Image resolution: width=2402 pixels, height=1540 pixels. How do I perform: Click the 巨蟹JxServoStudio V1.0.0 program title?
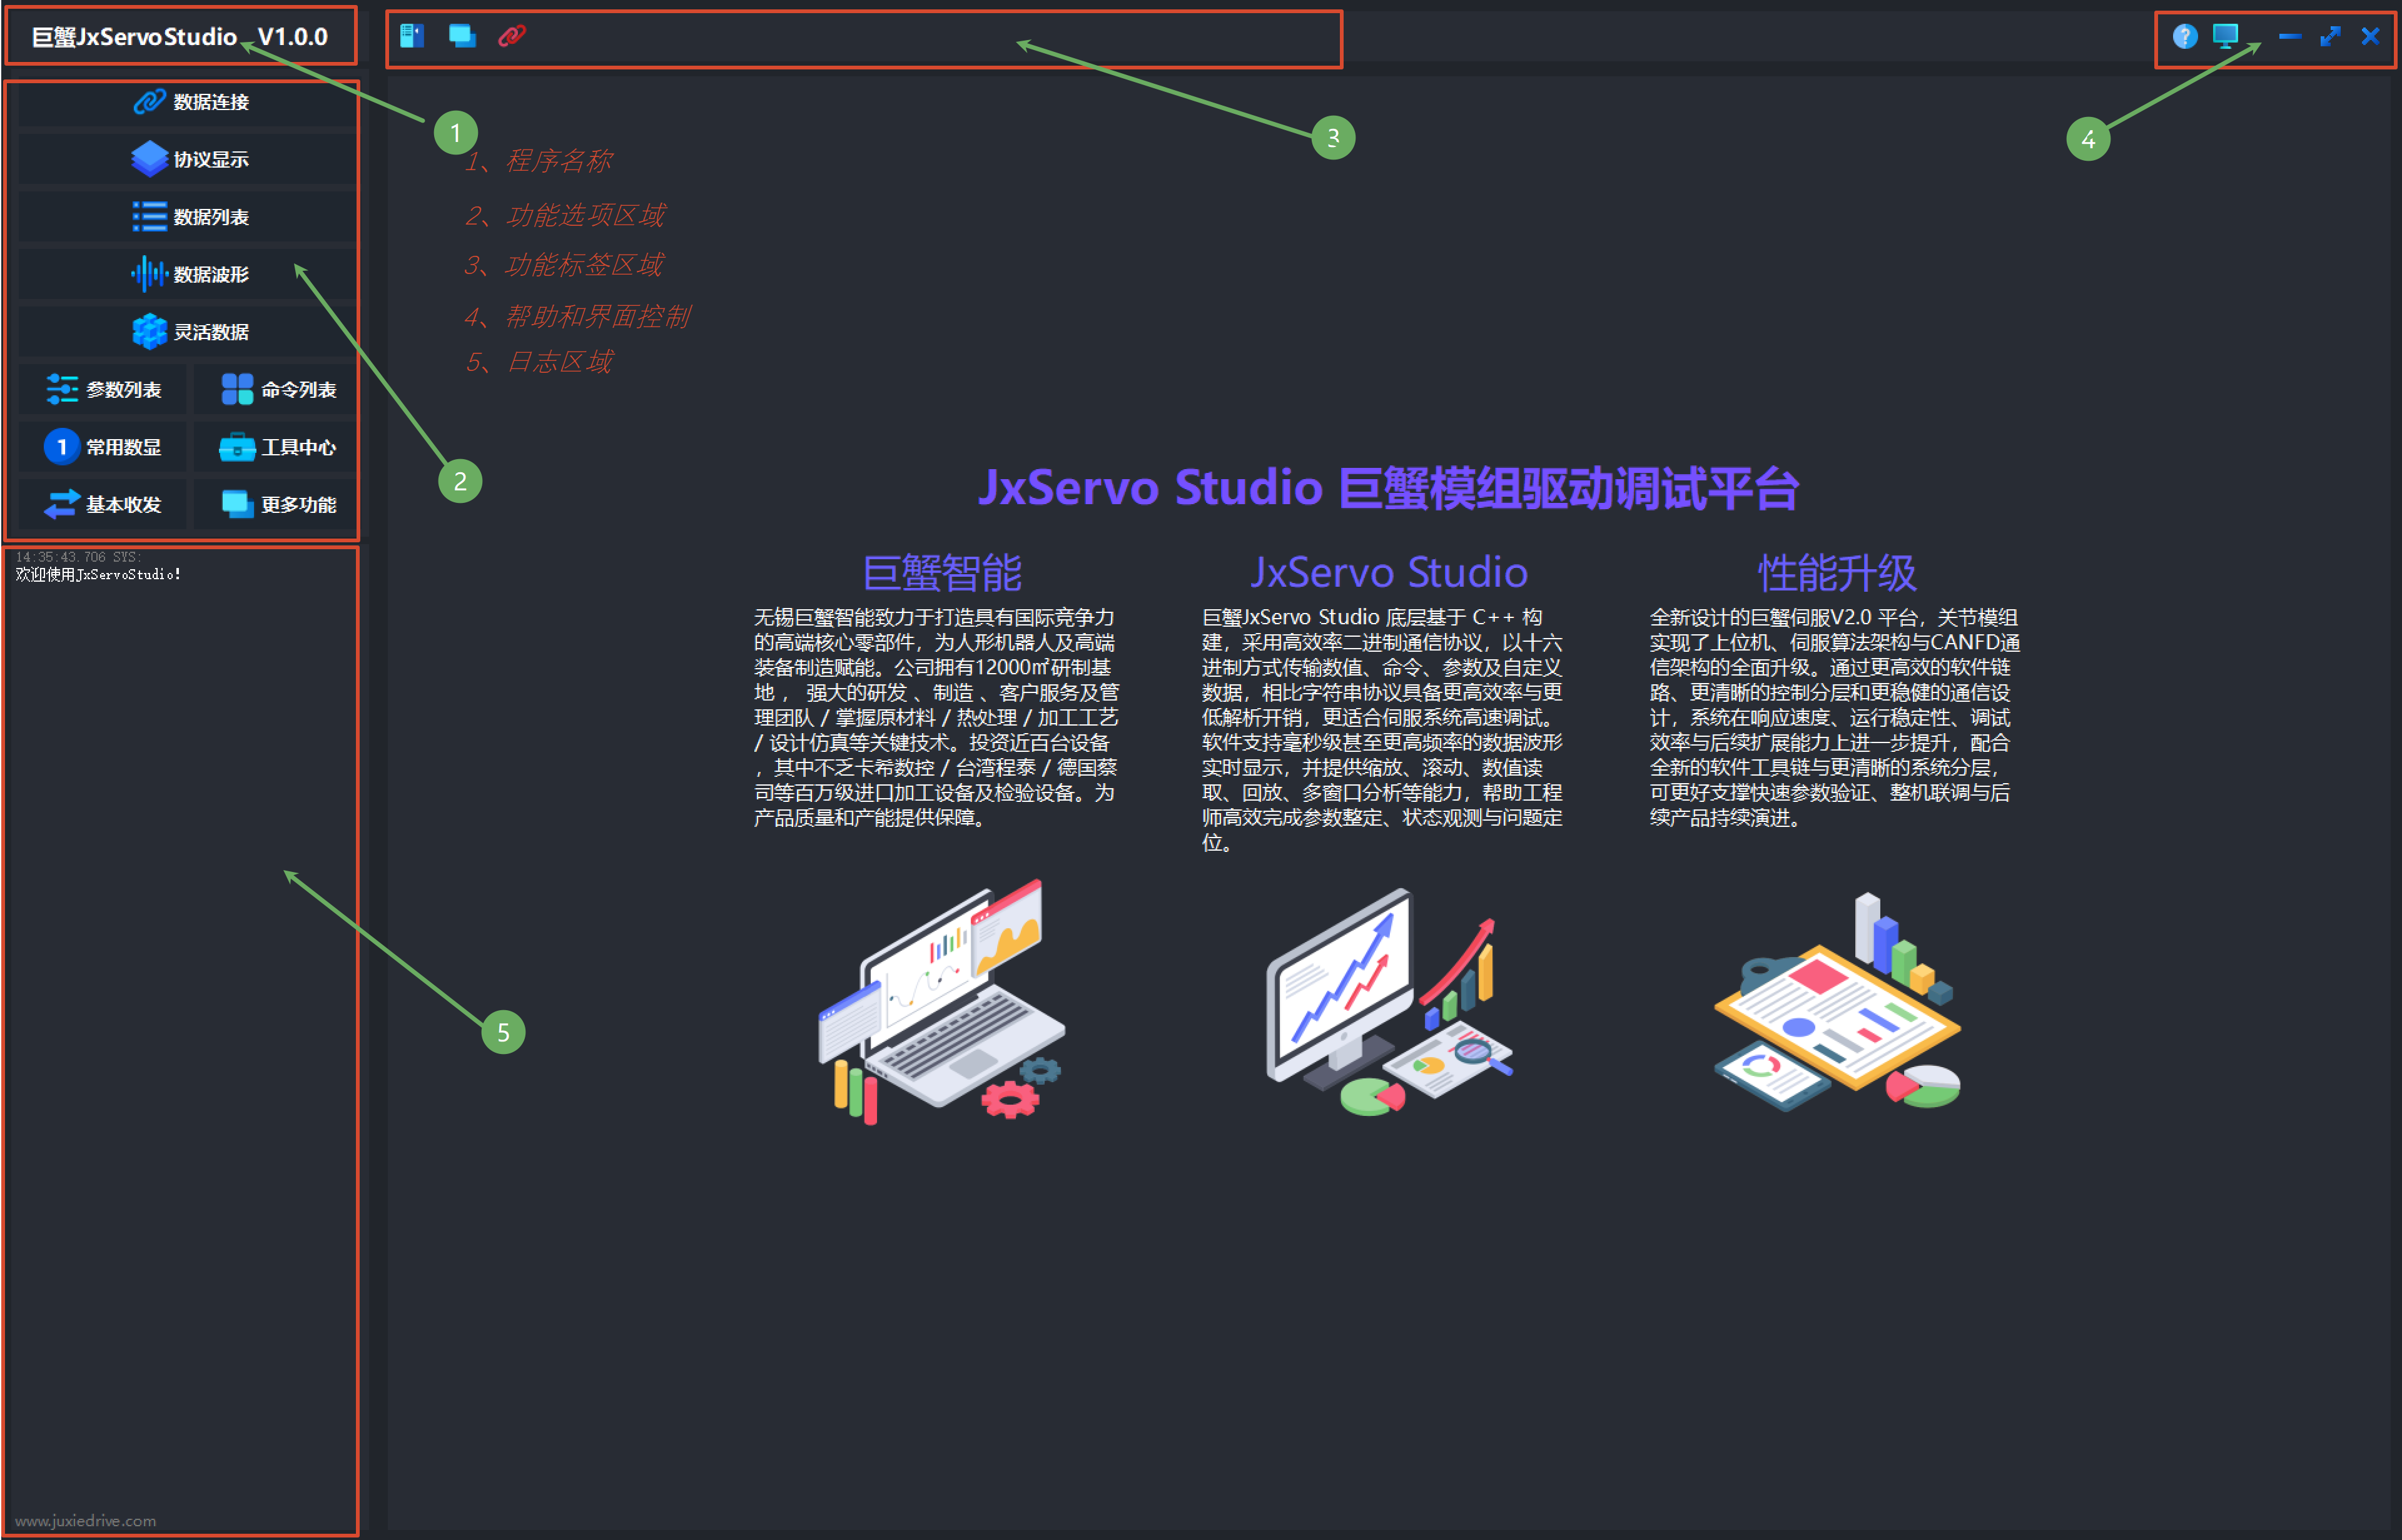click(x=180, y=37)
